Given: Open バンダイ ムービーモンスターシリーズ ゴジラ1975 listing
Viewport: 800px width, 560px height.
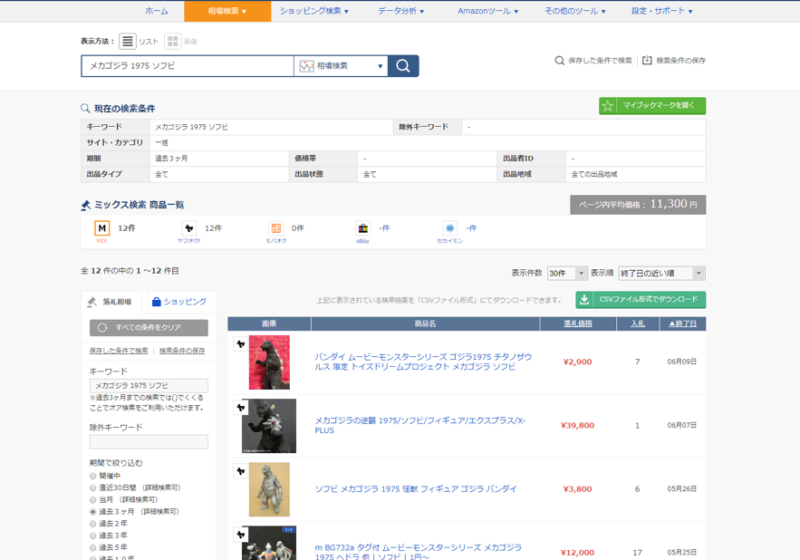Looking at the screenshot, I should click(423, 362).
